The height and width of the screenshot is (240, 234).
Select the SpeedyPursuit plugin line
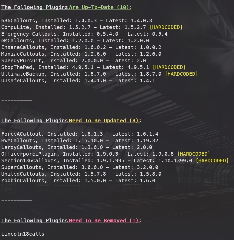(74, 61)
